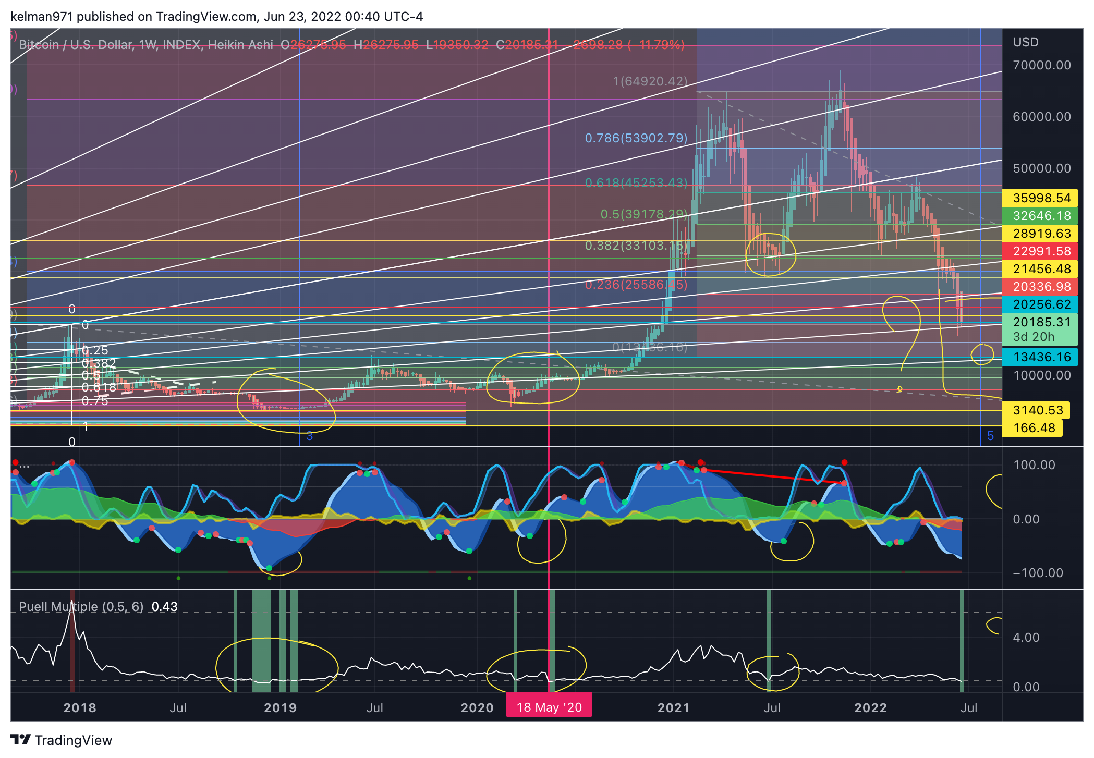This screenshot has height=758, width=1094.
Task: Click the 0.786(53902.79) Fibonacci label
Action: pos(636,138)
